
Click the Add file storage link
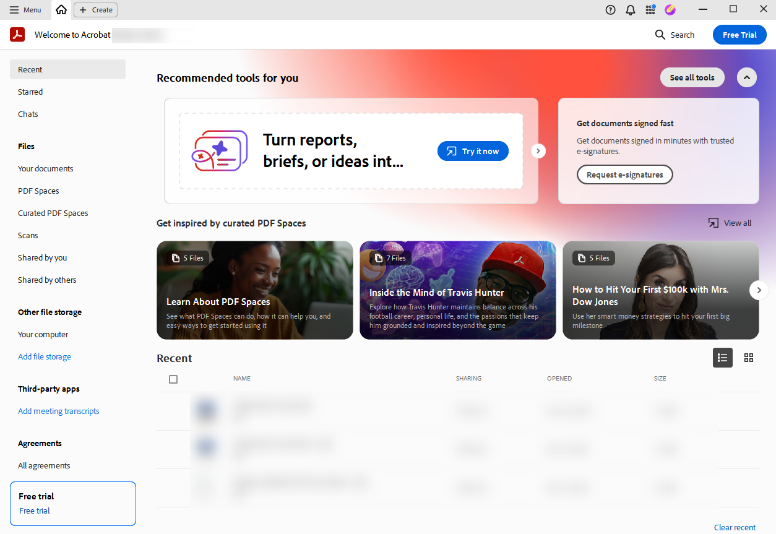point(45,356)
